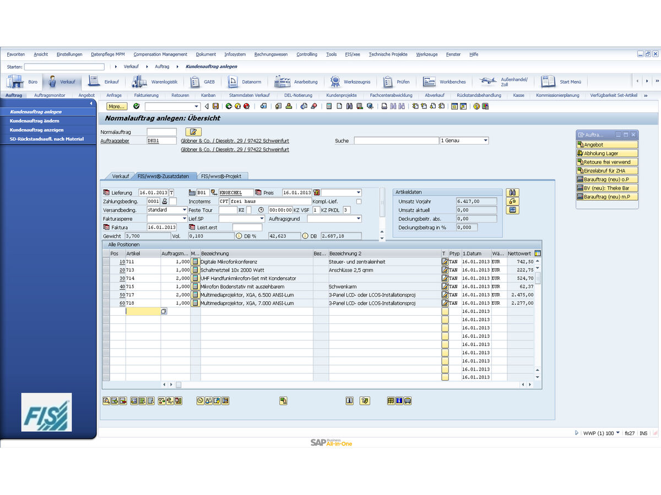Toggle the Kompl.-Lief. checkbox
This screenshot has height=495, width=661.
point(359,201)
